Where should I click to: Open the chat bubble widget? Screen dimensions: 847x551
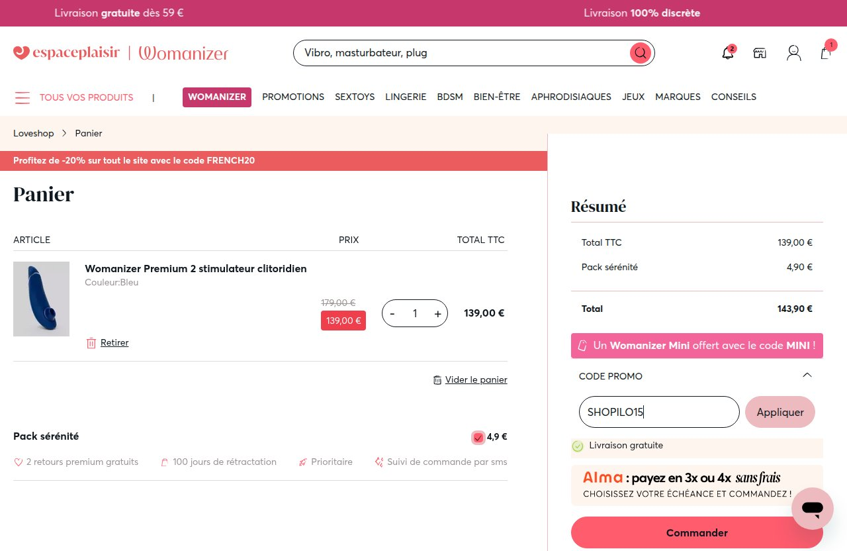[812, 509]
